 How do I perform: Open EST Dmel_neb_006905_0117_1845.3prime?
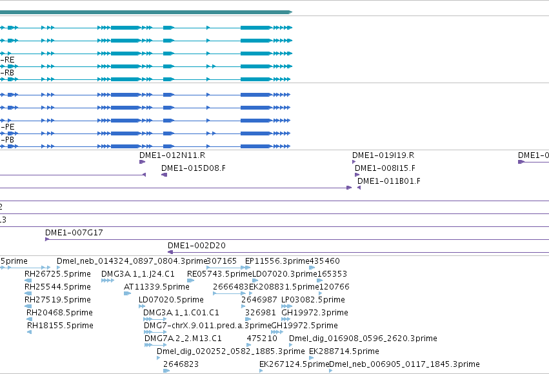point(404,364)
